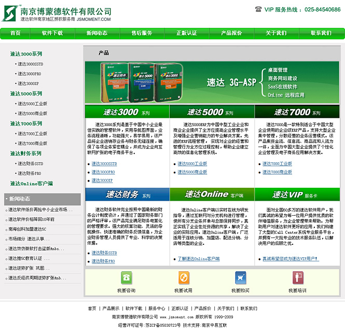Open news item 速达软件低价再抢中小企业市场

click(40, 210)
